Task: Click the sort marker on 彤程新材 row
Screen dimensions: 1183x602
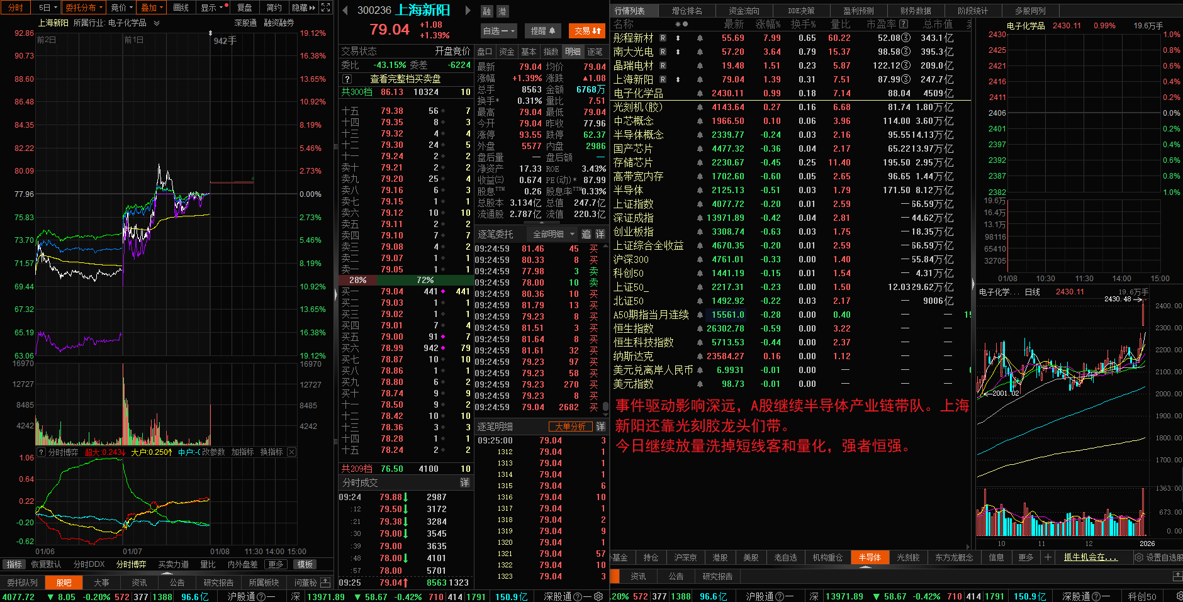Action: (x=678, y=38)
